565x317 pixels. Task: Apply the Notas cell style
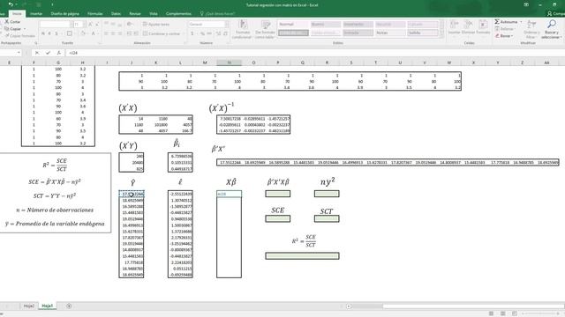[390, 33]
